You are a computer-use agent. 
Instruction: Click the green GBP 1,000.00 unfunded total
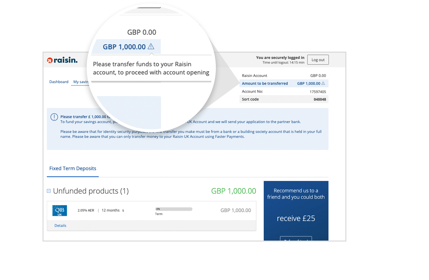point(234,191)
